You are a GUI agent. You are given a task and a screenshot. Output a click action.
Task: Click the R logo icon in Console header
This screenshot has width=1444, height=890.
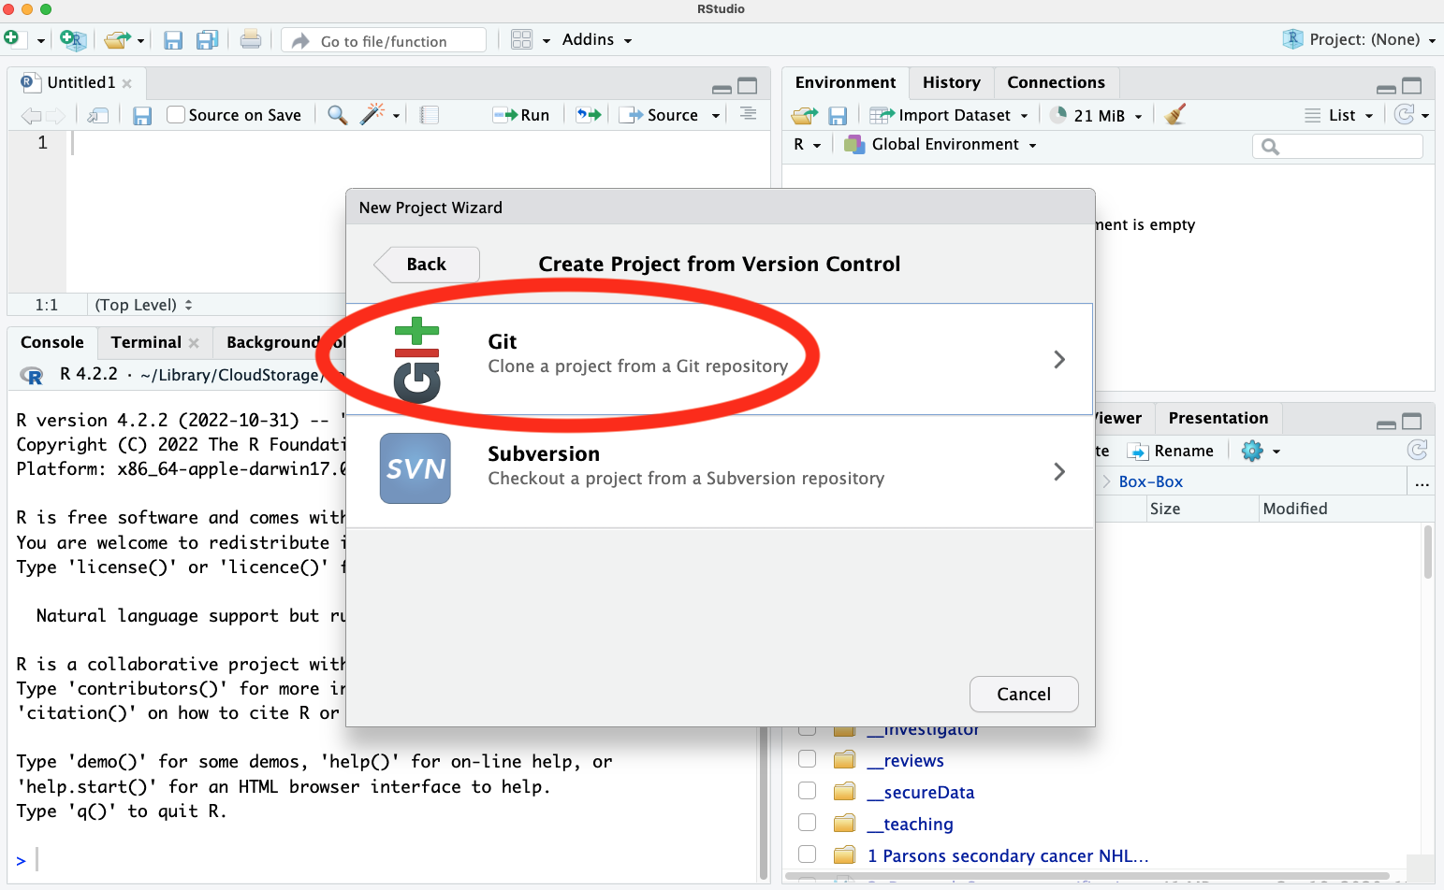32,375
